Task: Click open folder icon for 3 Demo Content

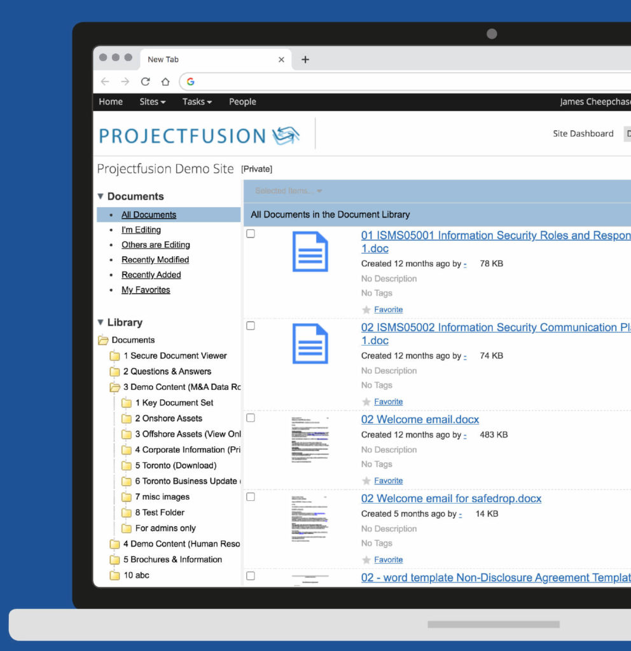Action: 114,387
